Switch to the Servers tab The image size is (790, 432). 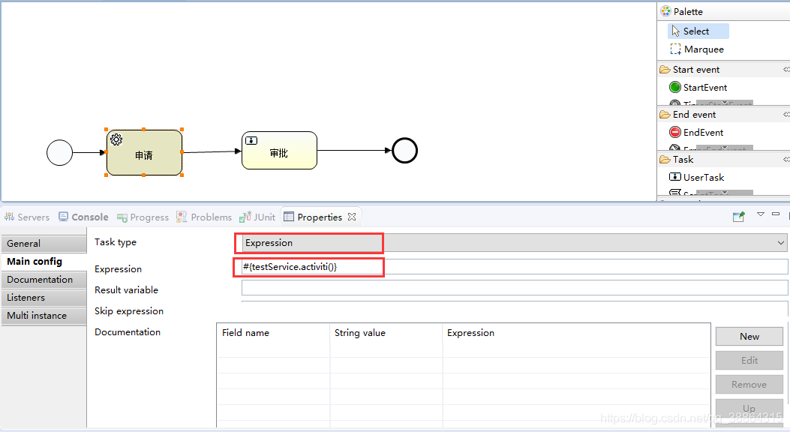pos(27,217)
